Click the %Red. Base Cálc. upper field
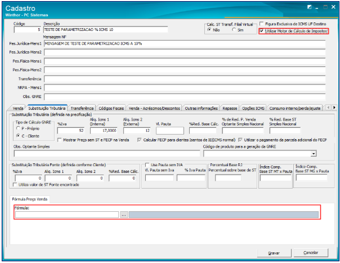The width and height of the screenshot is (340, 263). pyautogui.click(x=203, y=131)
